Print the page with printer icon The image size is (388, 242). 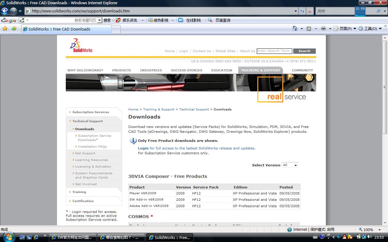pos(323,29)
